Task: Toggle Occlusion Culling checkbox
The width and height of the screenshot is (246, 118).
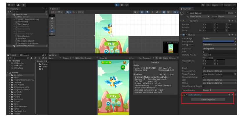Action: click(204, 77)
